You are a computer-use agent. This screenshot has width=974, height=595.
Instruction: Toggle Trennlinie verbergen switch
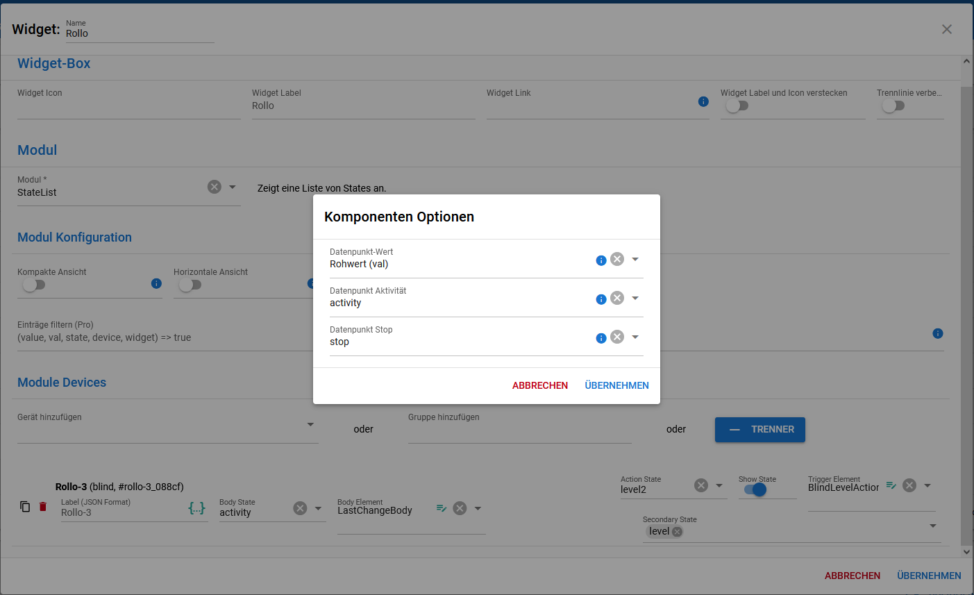(893, 106)
